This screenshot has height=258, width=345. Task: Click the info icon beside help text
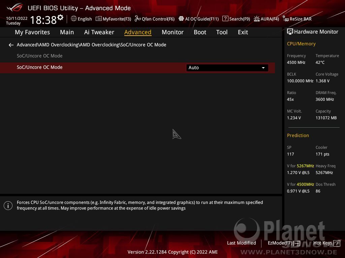8,206
